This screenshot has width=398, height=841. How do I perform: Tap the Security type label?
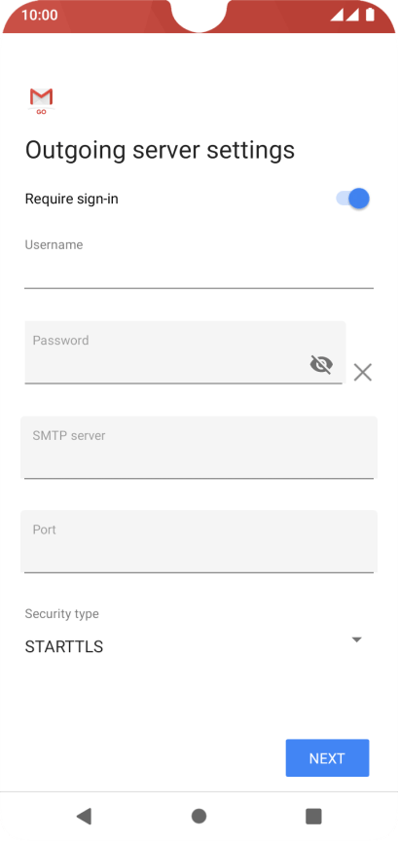[61, 613]
